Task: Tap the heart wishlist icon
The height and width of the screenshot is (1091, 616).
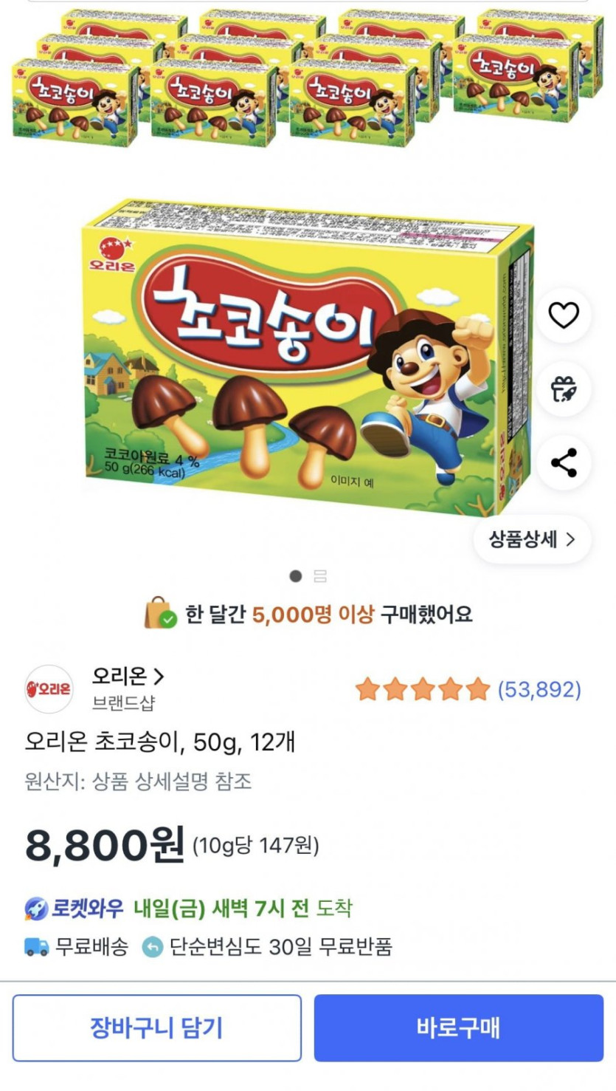Action: [564, 315]
